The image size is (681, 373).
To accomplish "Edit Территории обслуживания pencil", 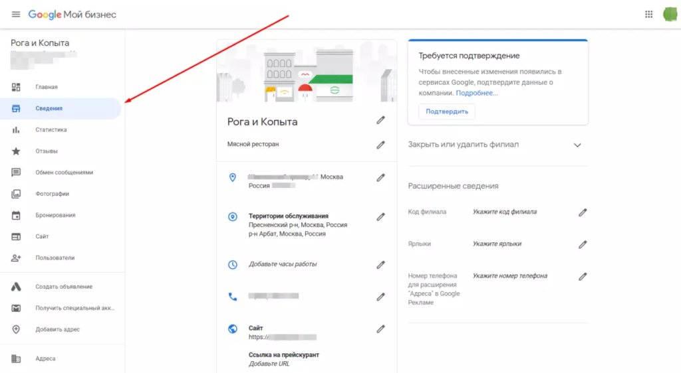I will point(380,216).
